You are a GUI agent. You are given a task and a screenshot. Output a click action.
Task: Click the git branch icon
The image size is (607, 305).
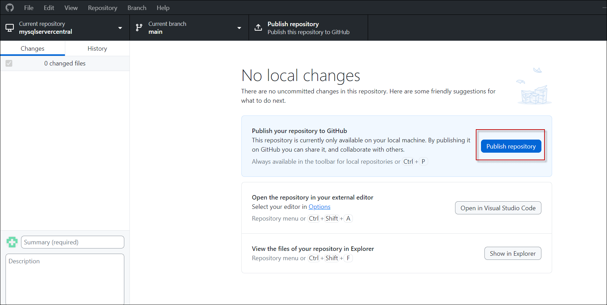139,28
